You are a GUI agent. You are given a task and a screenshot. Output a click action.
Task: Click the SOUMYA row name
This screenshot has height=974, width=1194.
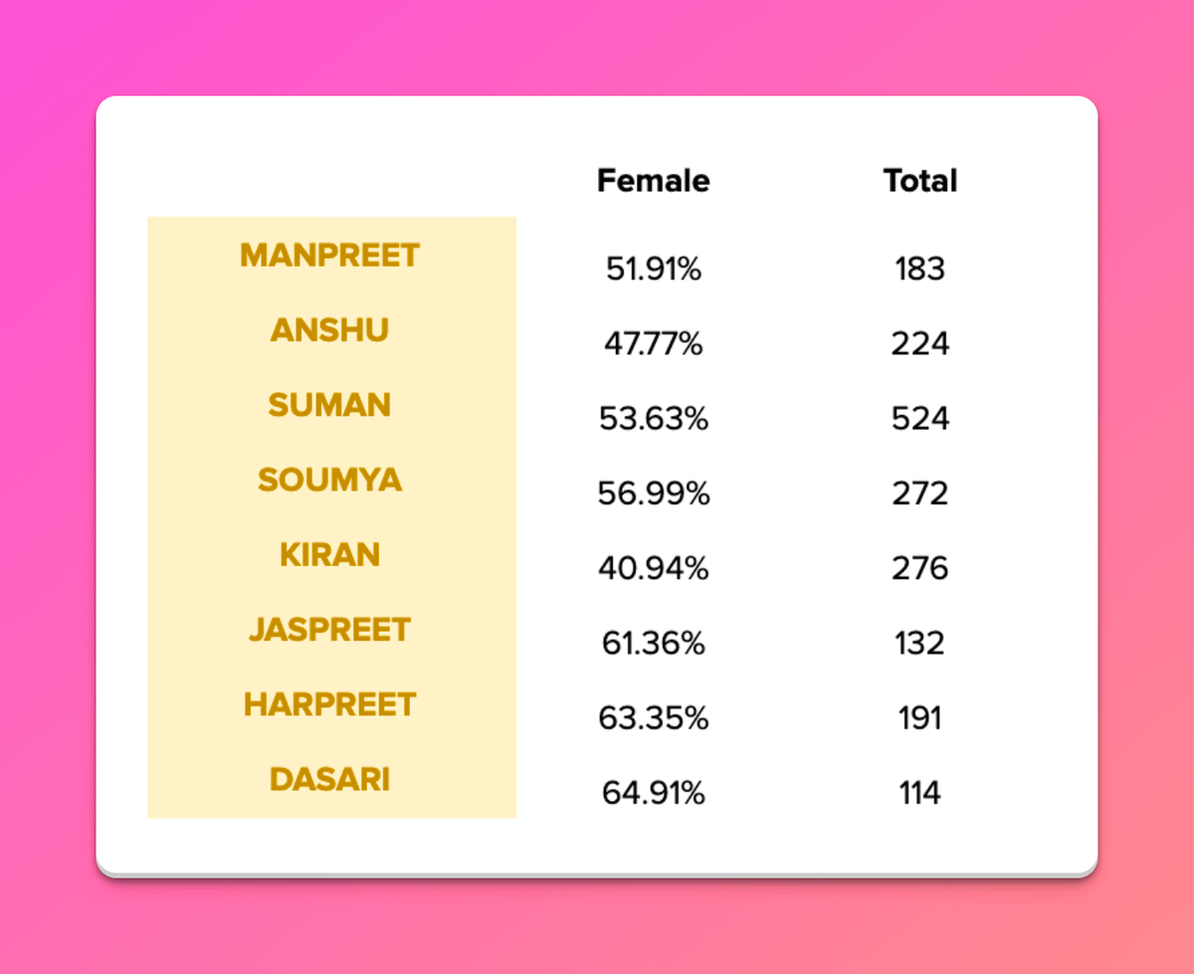[x=329, y=480]
